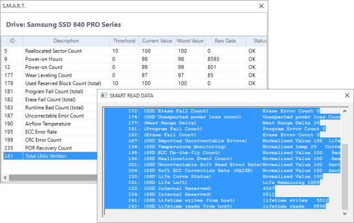354x223 pixels.
Task: Click line 230 SSD Life Curve Status
Action: click(x=225, y=177)
